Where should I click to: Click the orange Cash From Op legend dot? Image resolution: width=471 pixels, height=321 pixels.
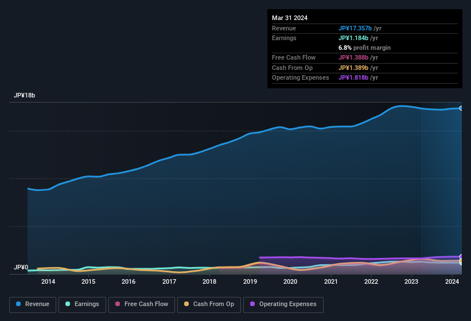tap(188, 304)
